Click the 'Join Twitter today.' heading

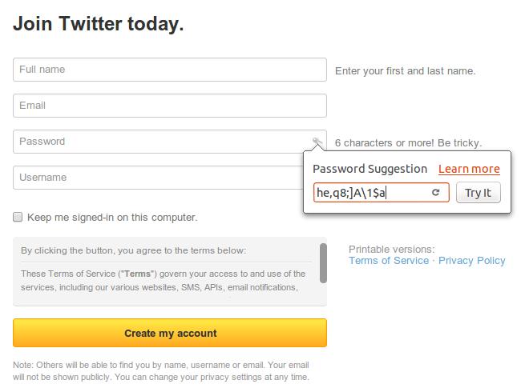point(99,24)
